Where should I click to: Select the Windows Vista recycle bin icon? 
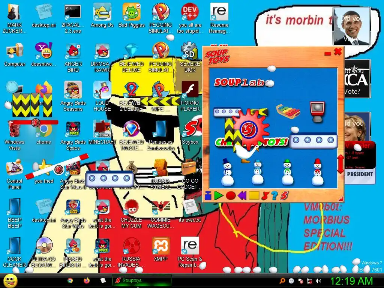click(14, 135)
